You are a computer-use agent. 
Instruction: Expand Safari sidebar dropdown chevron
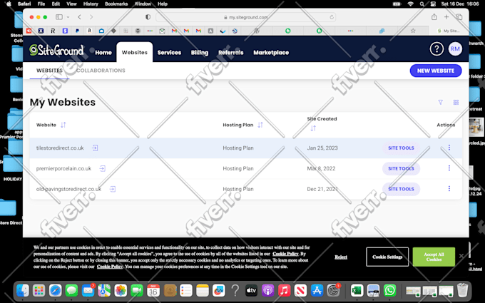click(x=68, y=17)
